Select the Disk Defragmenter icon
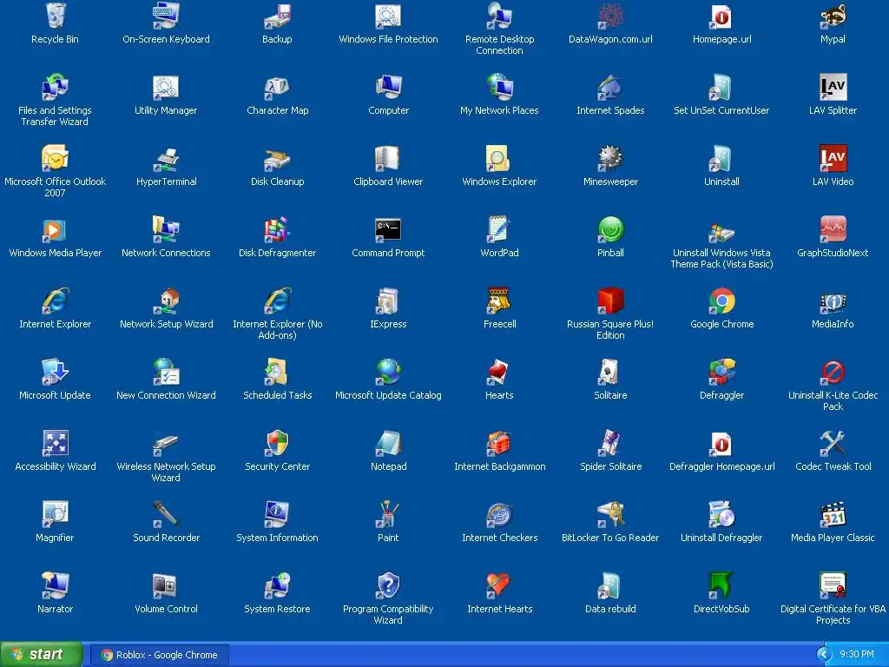Viewport: 889px width, 667px height. [277, 229]
